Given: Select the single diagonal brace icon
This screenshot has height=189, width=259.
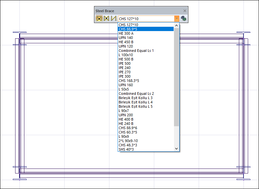Looking at the screenshot, I should [114, 19].
